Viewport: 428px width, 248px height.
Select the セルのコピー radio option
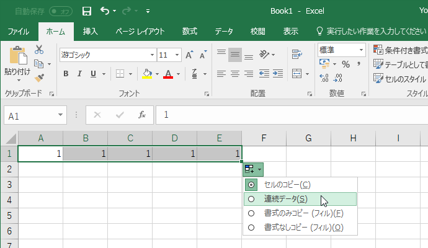pyautogui.click(x=251, y=185)
